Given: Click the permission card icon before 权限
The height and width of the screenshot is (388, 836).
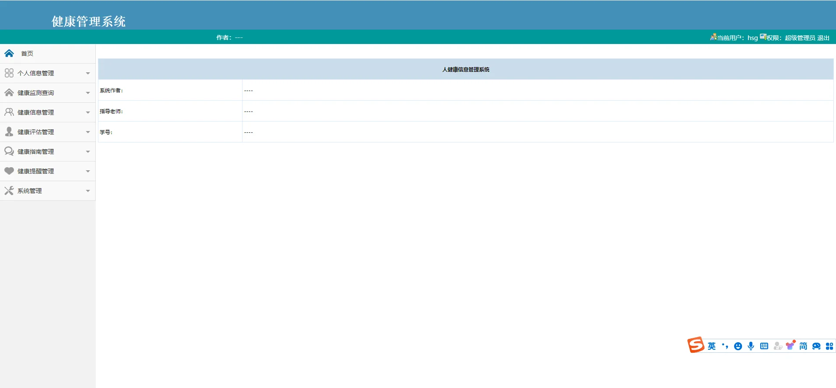Looking at the screenshot, I should click(763, 37).
